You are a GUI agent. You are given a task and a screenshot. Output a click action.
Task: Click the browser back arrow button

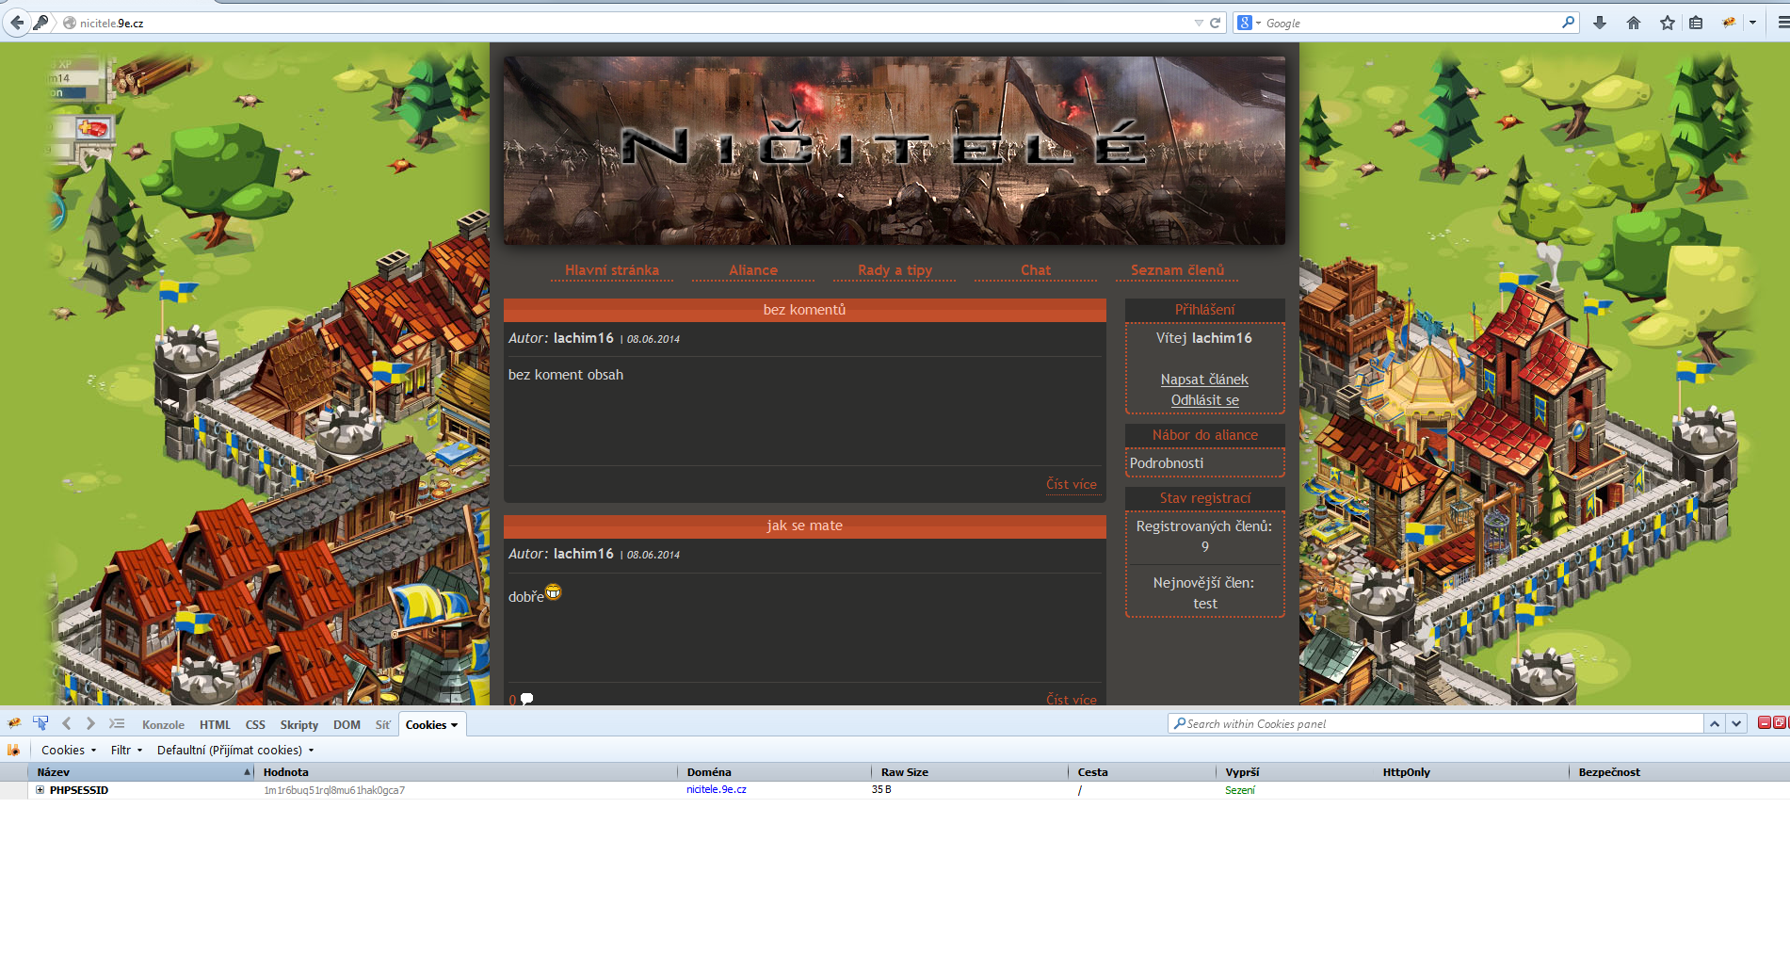coord(16,23)
